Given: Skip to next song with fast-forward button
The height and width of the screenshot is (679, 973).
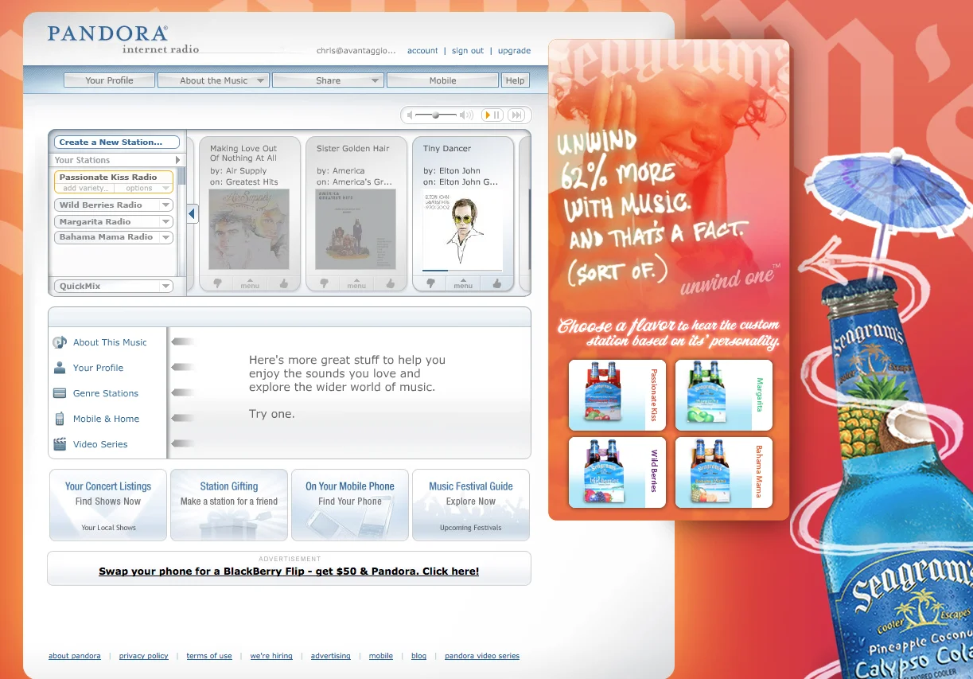Looking at the screenshot, I should point(516,115).
